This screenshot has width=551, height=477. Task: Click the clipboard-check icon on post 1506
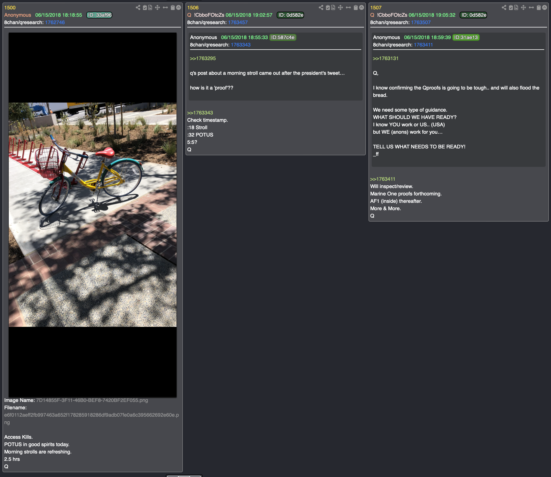pos(328,8)
